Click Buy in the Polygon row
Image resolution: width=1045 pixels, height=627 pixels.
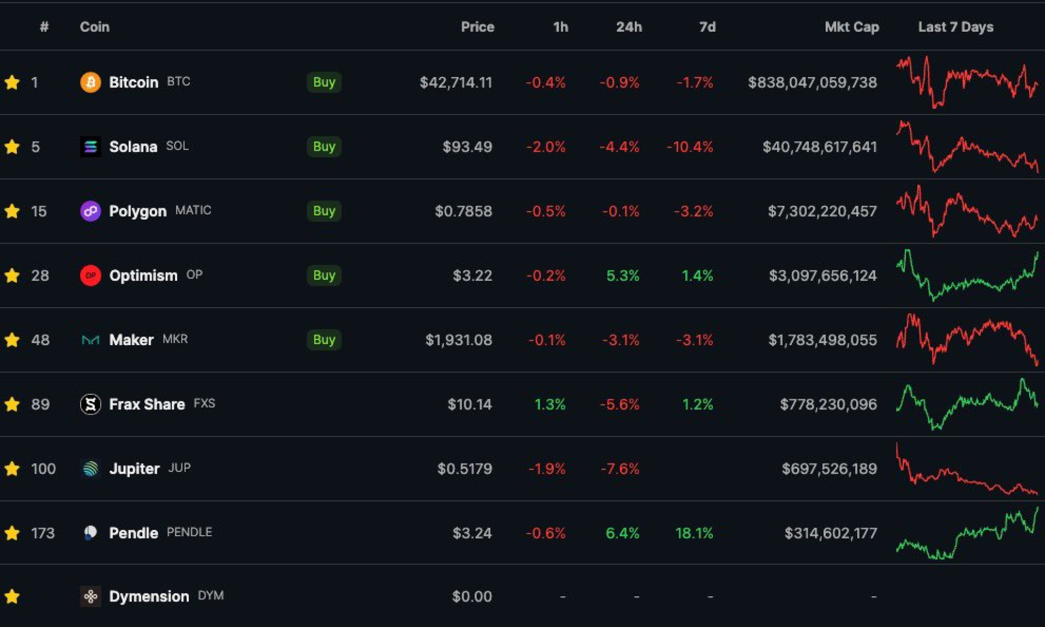pyautogui.click(x=324, y=211)
